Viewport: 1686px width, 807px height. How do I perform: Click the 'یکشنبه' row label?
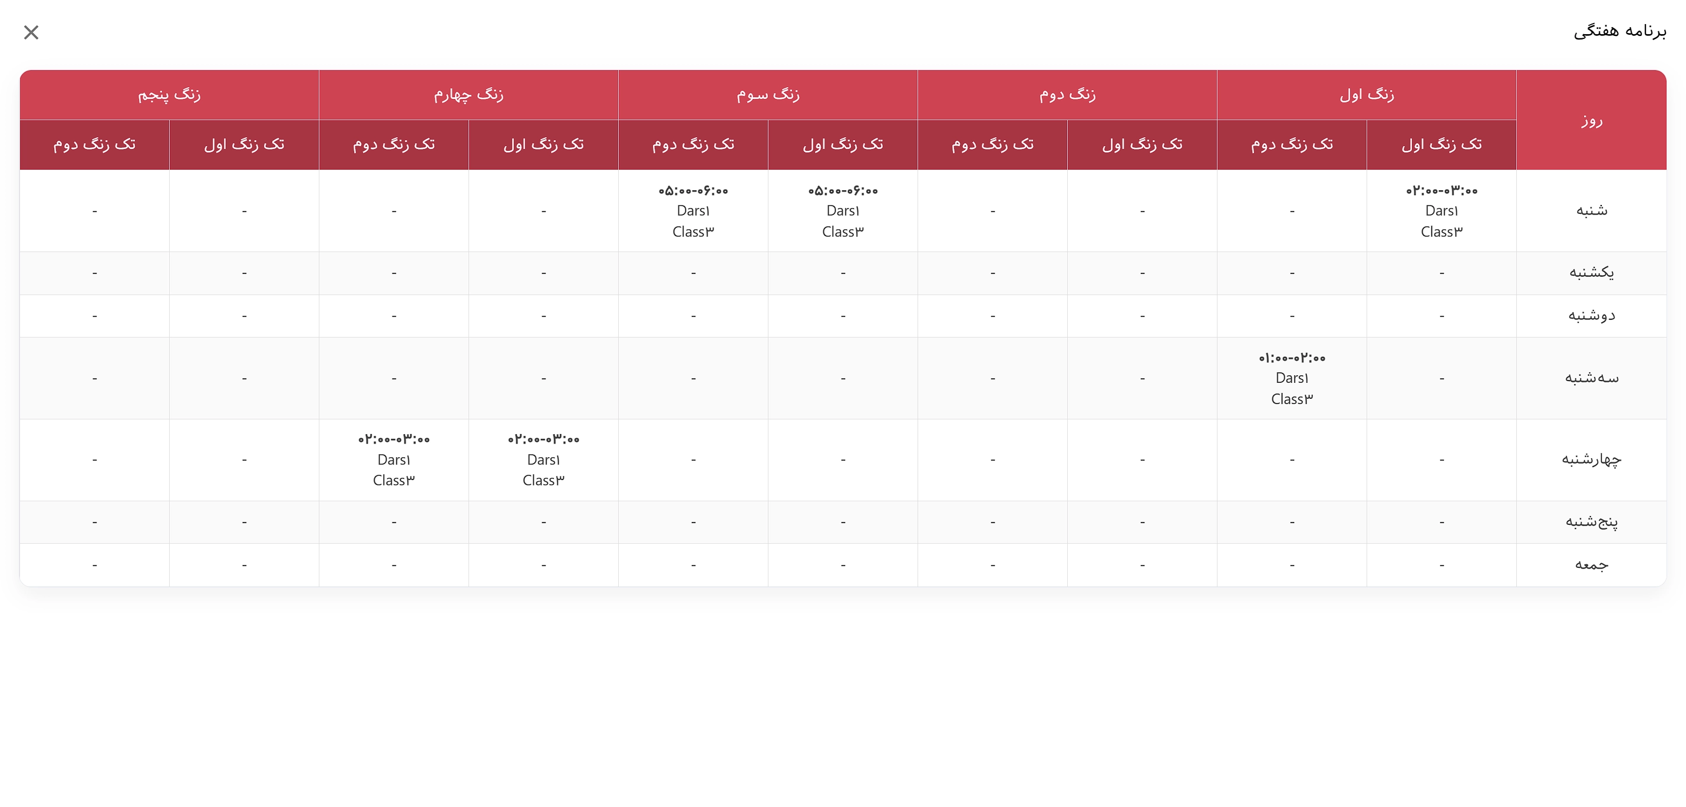[1591, 273]
